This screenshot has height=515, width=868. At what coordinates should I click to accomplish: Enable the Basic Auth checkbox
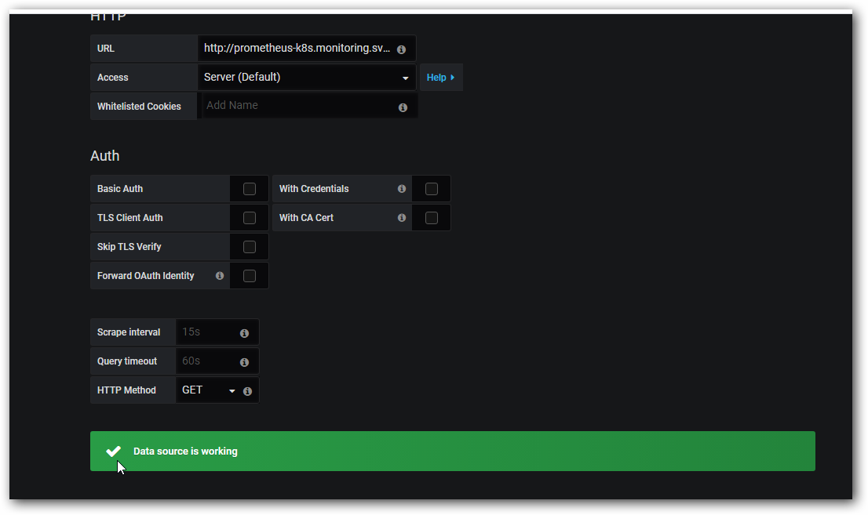click(250, 189)
